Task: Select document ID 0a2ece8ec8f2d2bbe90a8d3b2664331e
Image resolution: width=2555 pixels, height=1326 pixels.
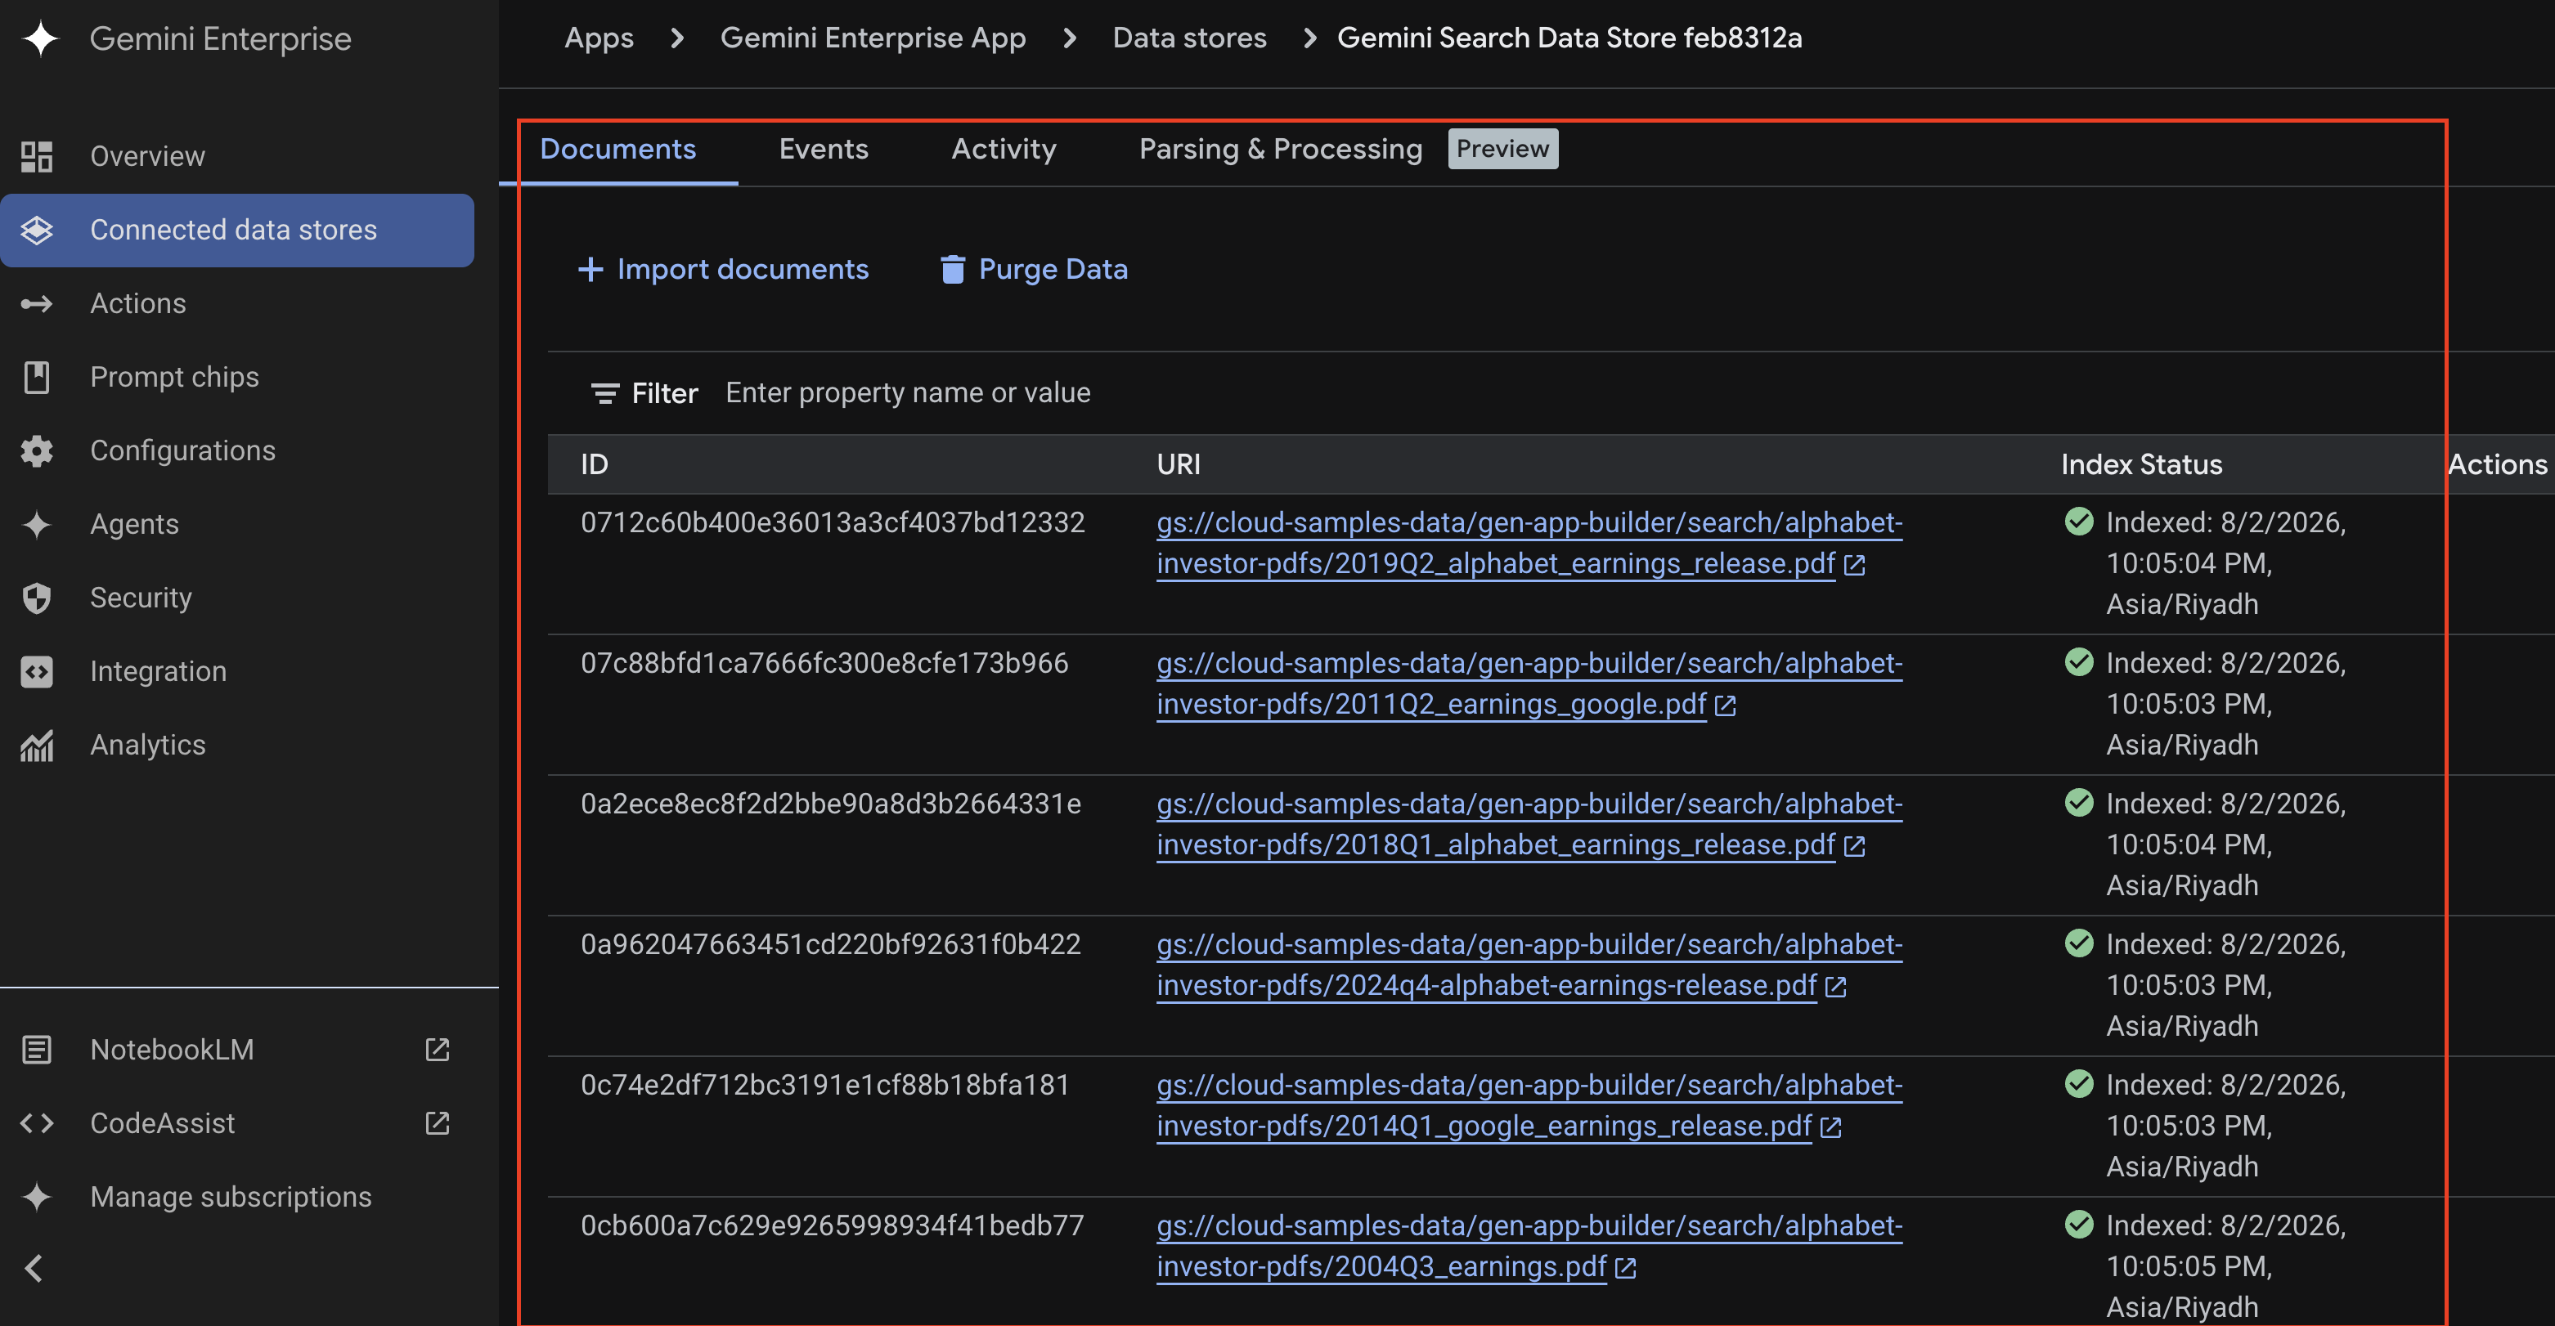Action: click(831, 804)
